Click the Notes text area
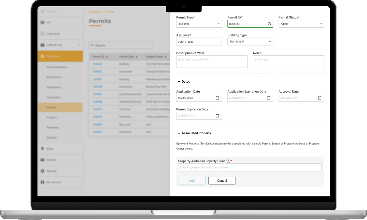 (288, 61)
